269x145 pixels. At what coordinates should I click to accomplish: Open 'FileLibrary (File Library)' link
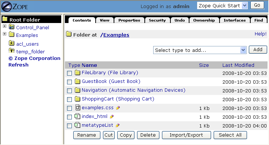point(110,73)
